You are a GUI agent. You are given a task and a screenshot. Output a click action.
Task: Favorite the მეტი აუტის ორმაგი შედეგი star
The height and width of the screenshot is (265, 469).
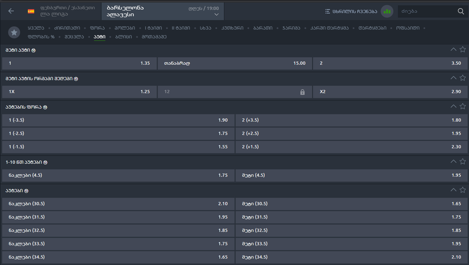(463, 78)
